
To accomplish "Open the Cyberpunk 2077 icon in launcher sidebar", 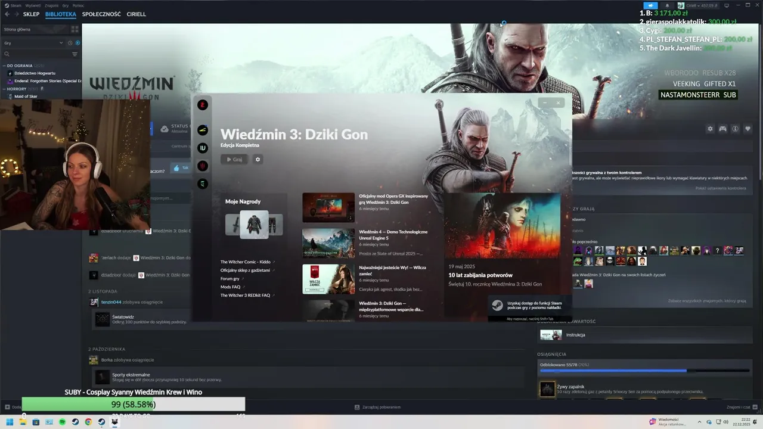I will 203,129.
